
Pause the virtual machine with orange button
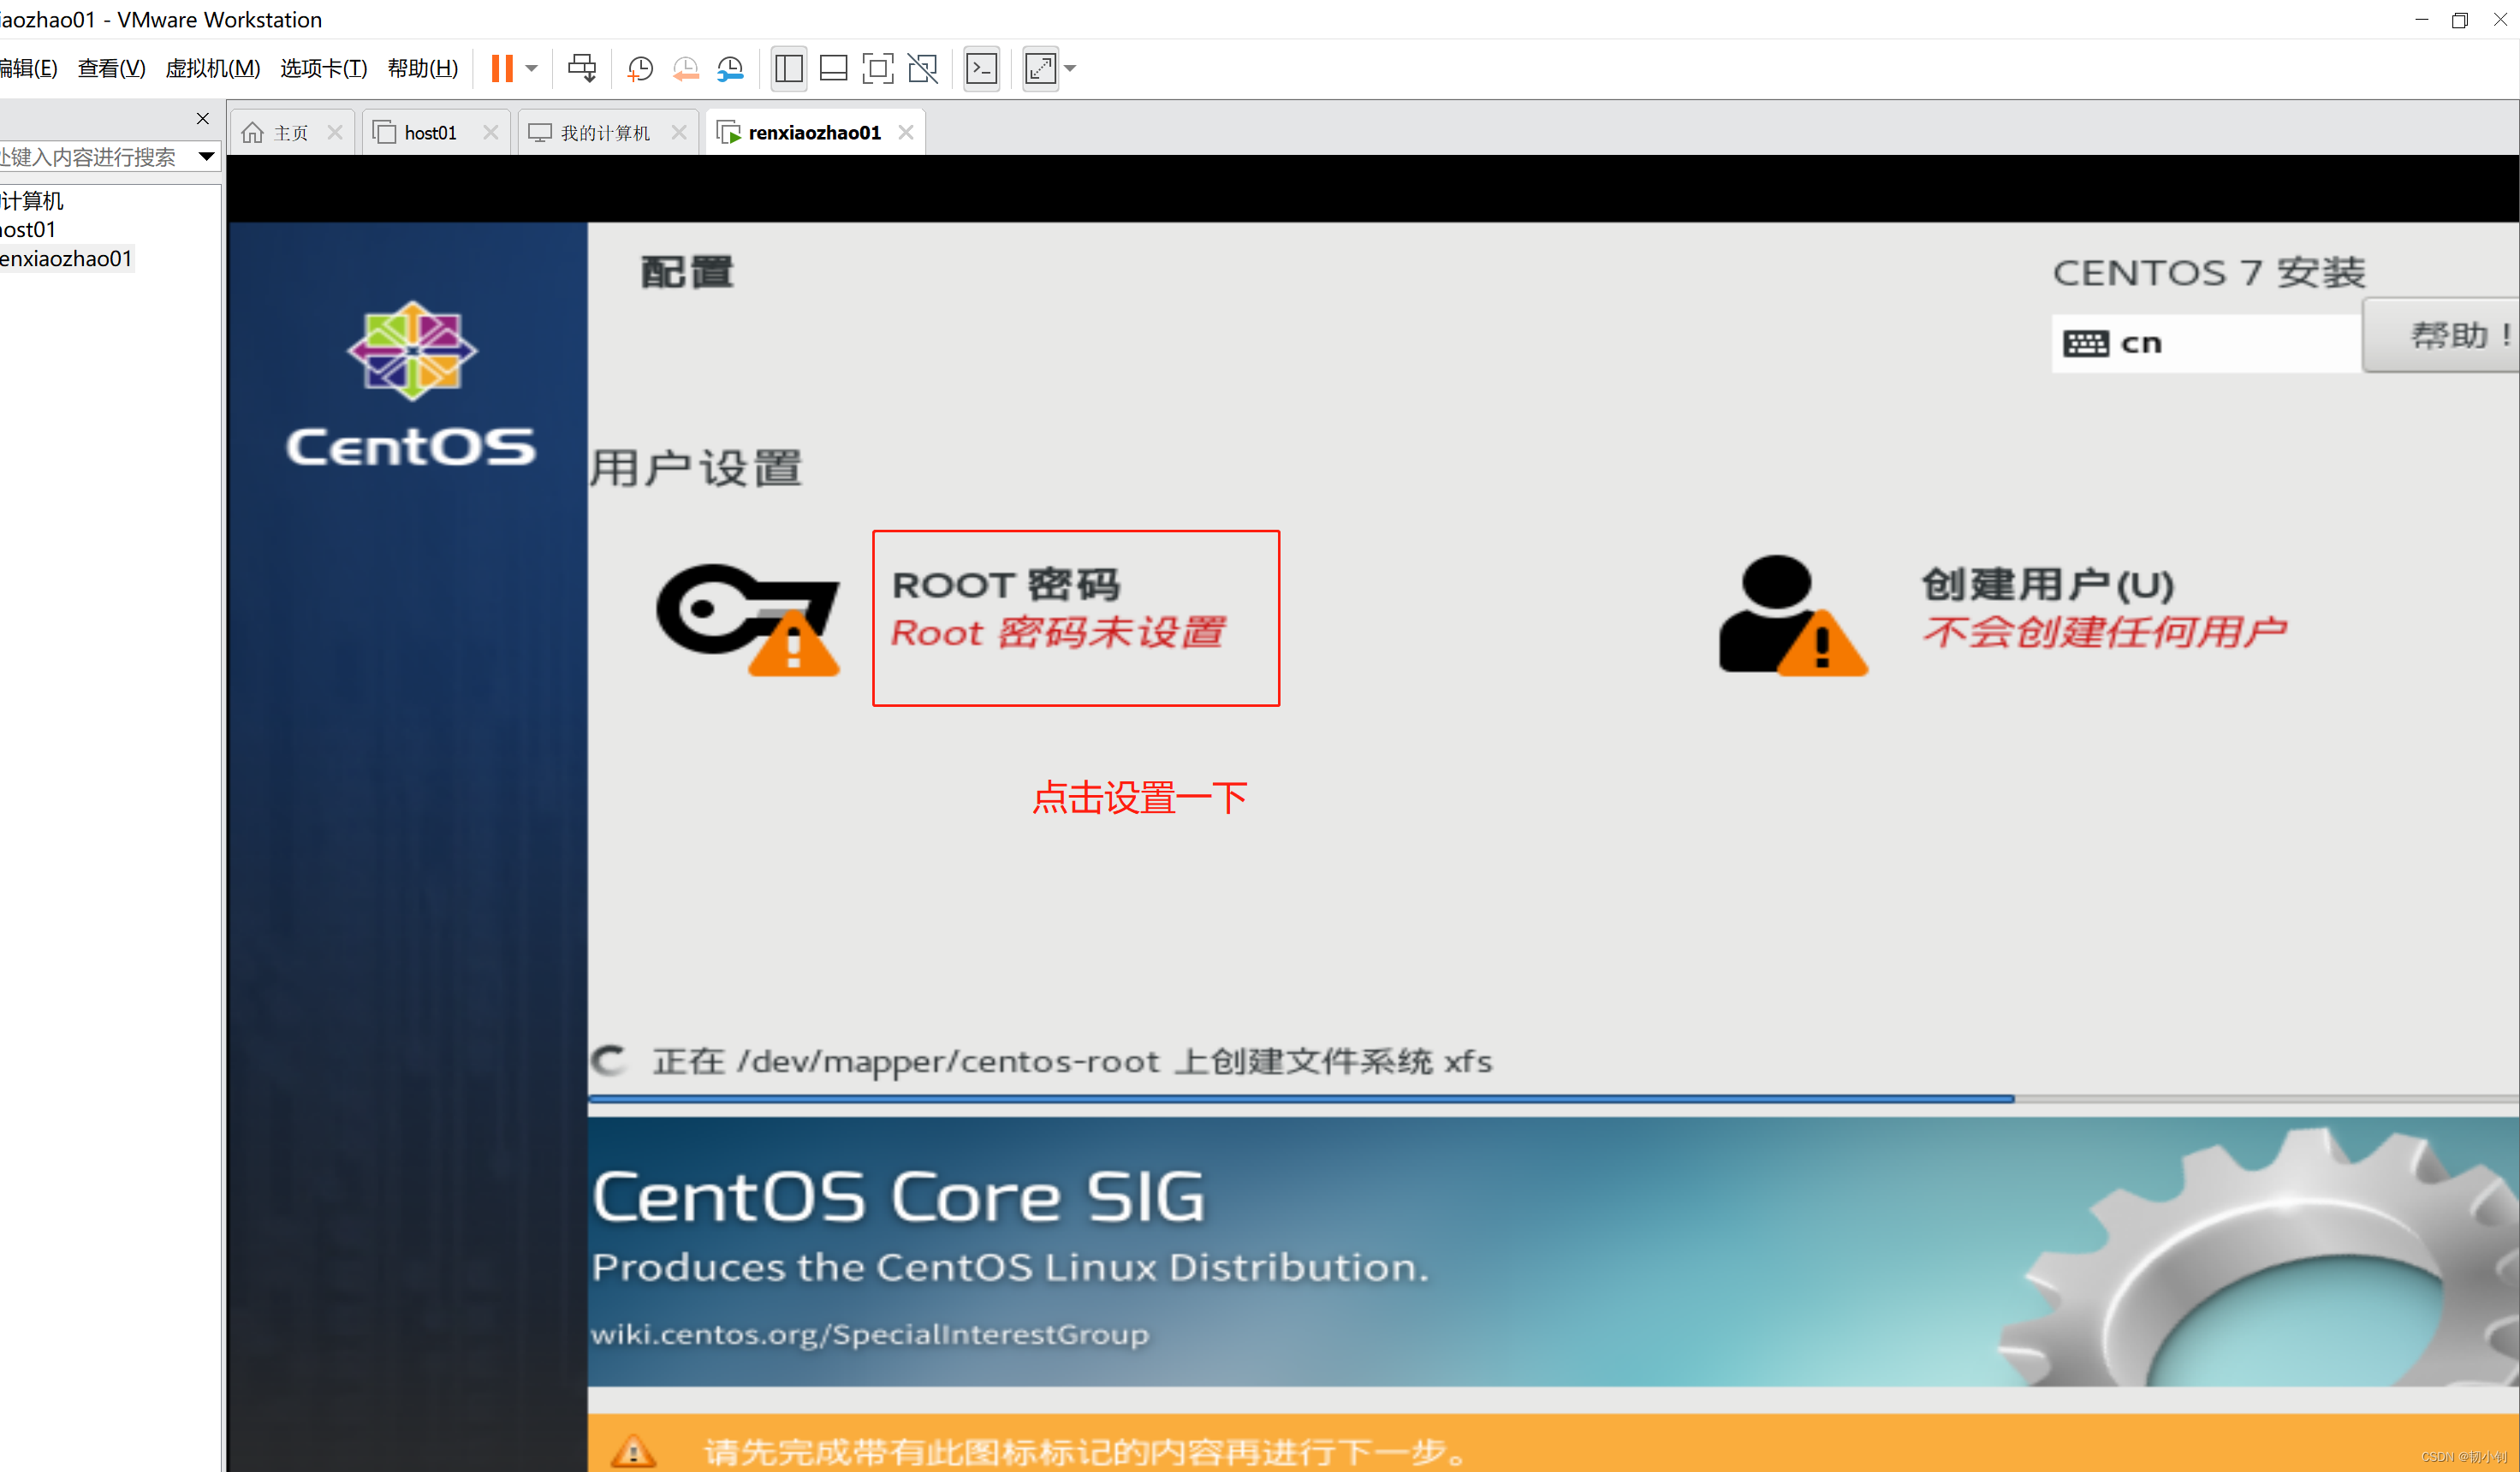pos(502,68)
